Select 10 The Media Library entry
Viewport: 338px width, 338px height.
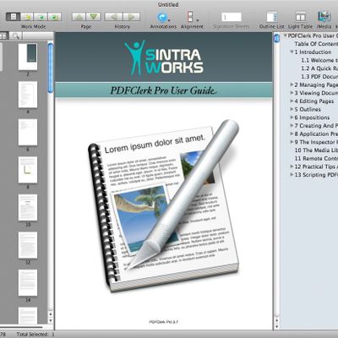click(316, 150)
